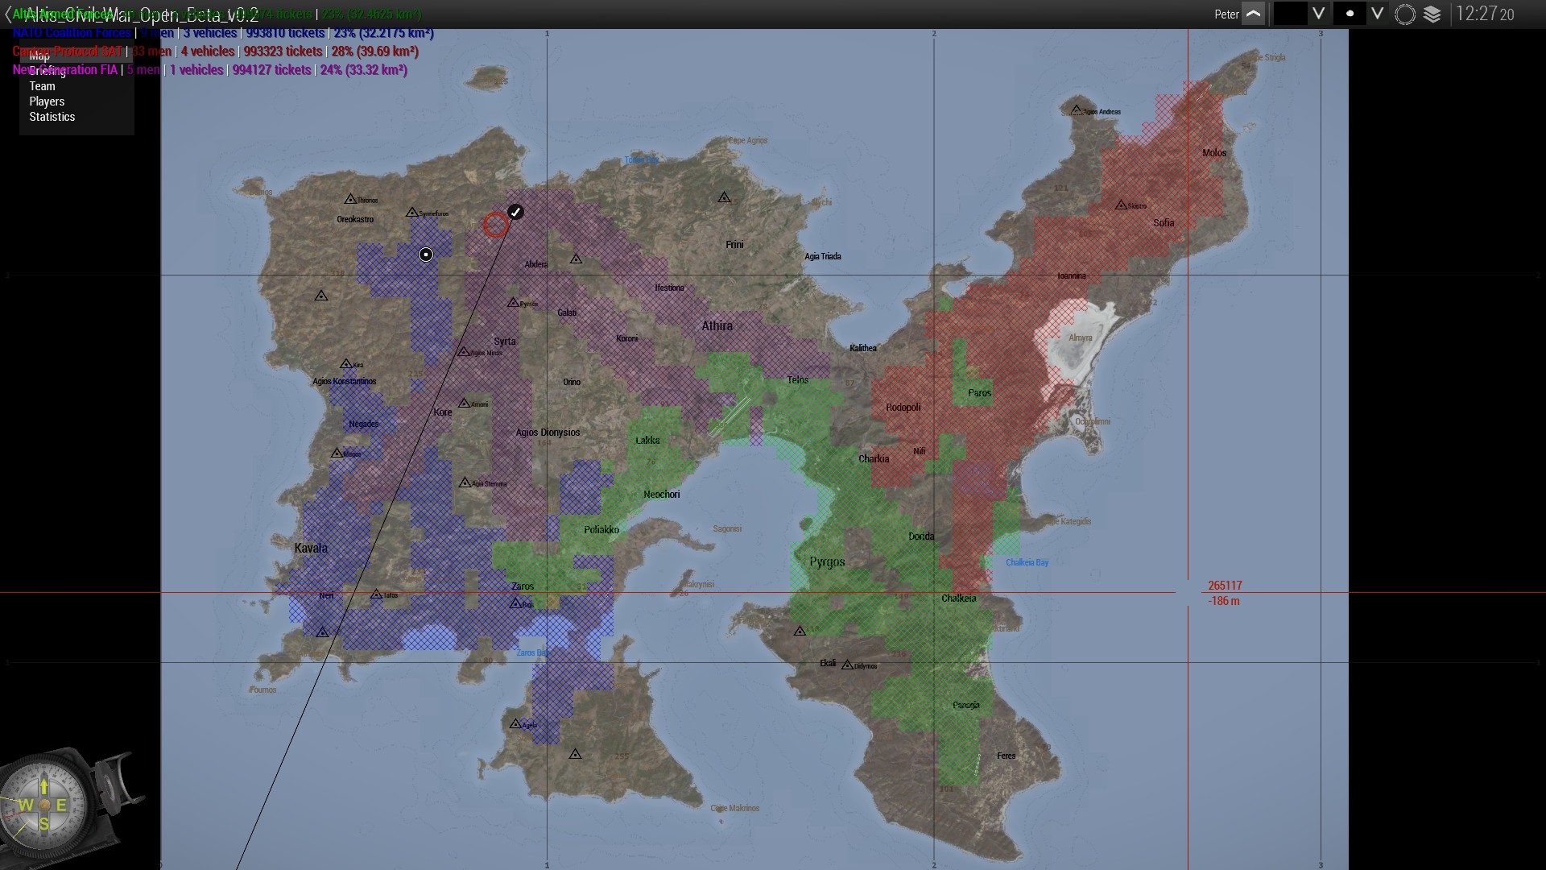Screen dimensions: 1546x870
Task: Click the Kira hill icon
Action: coord(345,364)
